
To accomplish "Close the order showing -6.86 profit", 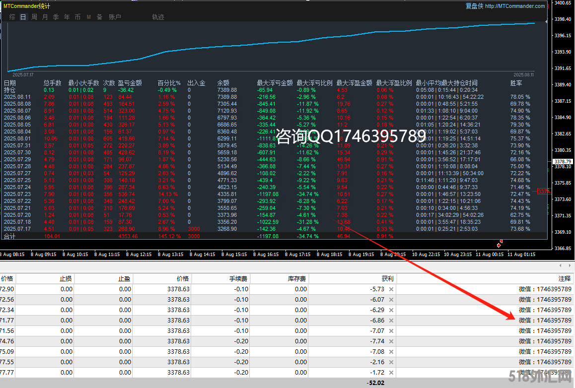I will click(x=391, y=321).
